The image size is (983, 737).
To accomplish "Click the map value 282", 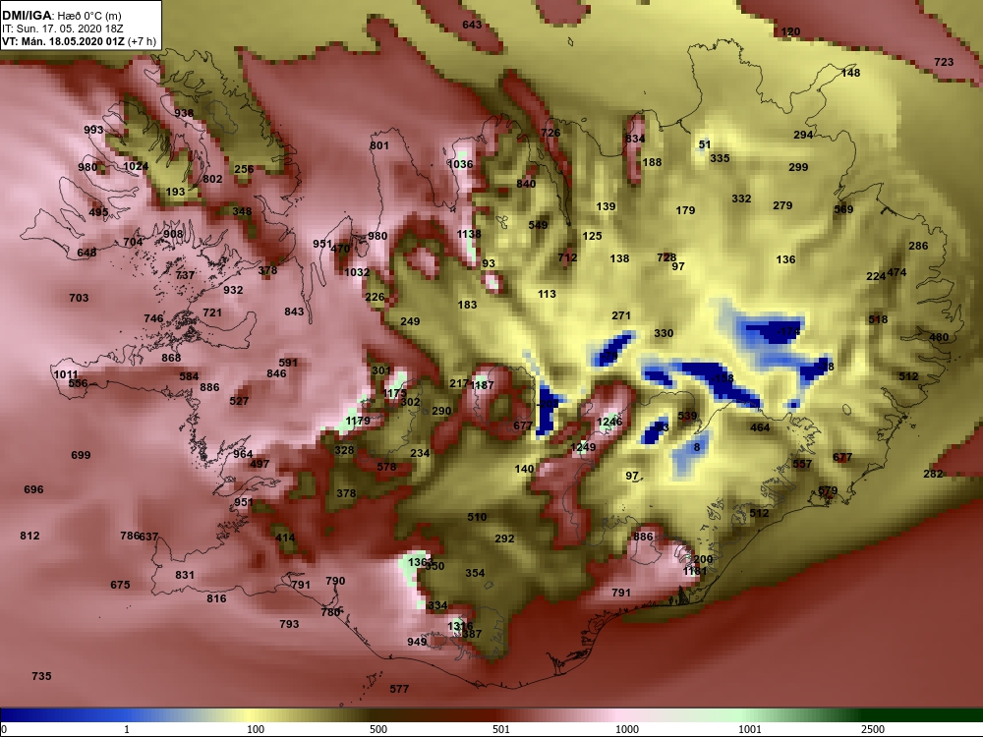I will tap(933, 474).
